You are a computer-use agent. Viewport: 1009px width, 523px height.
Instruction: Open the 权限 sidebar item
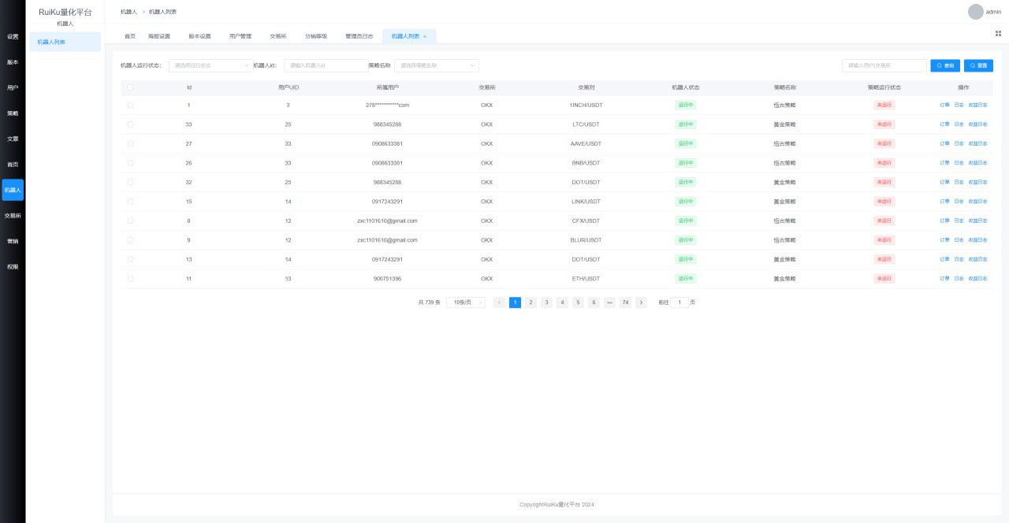coord(12,265)
